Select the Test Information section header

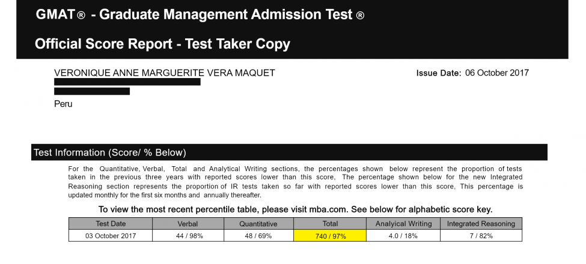[x=110, y=152]
